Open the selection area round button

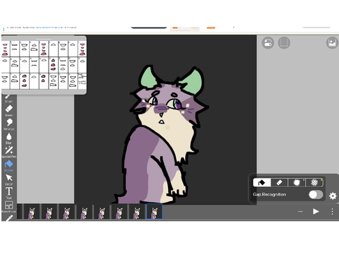tap(284, 43)
